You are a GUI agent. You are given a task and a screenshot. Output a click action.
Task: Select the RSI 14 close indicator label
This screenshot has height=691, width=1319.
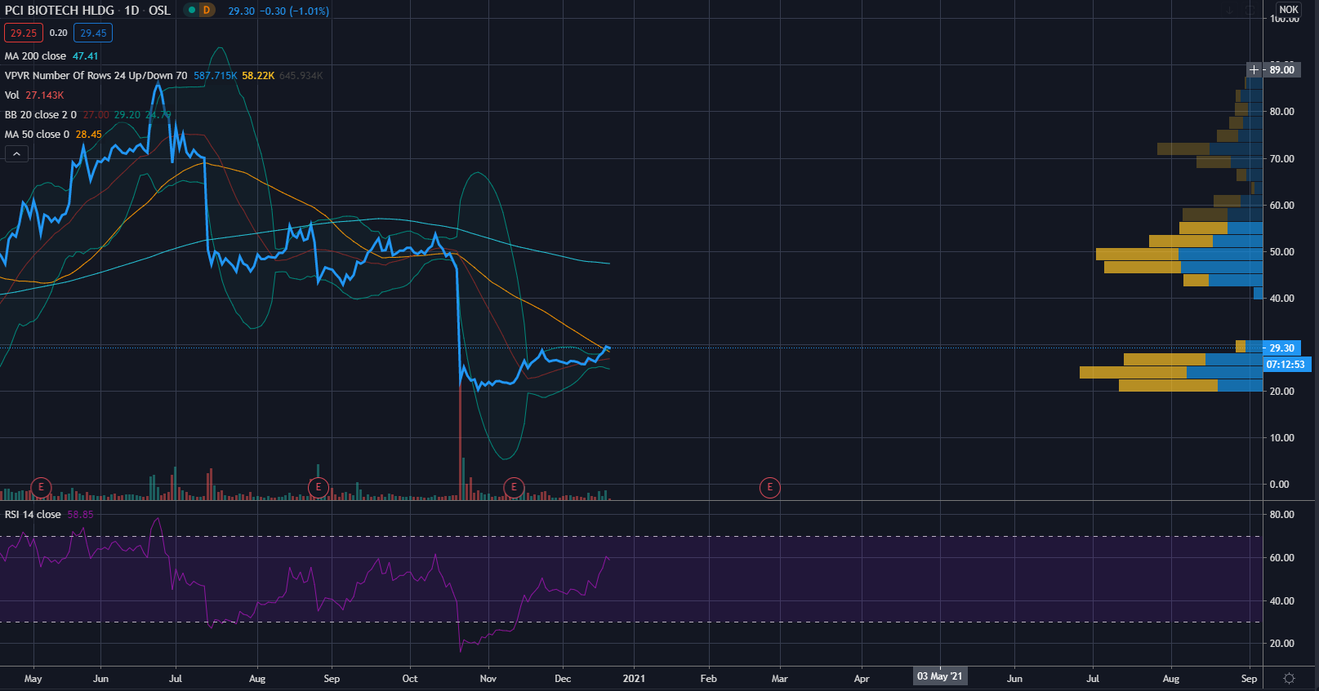pos(33,515)
